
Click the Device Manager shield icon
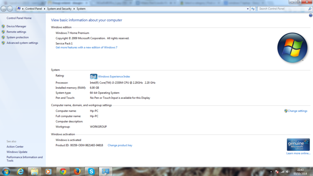tap(3, 26)
